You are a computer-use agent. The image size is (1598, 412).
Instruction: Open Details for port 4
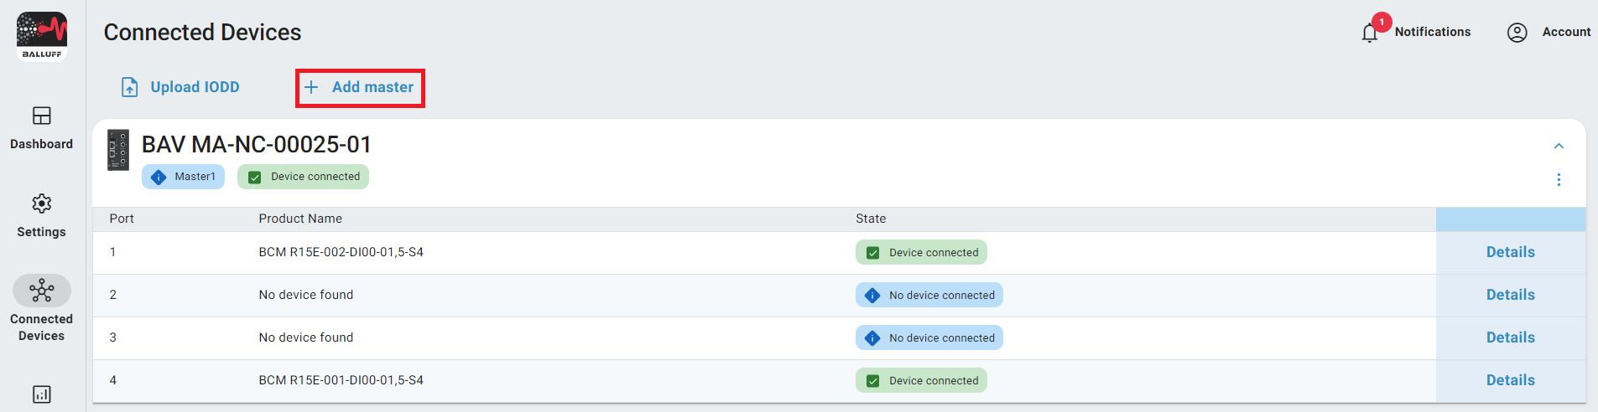(x=1510, y=380)
